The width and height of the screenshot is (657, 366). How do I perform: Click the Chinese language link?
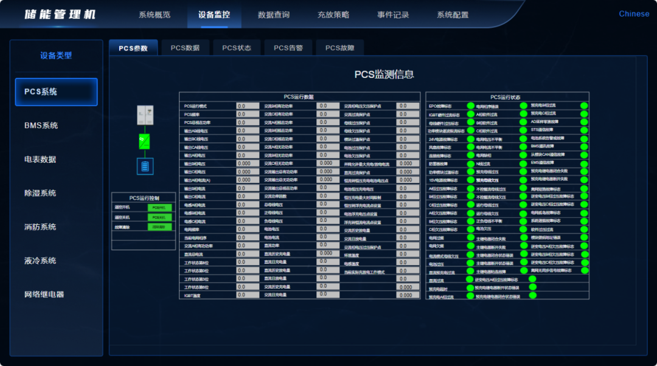pos(634,14)
